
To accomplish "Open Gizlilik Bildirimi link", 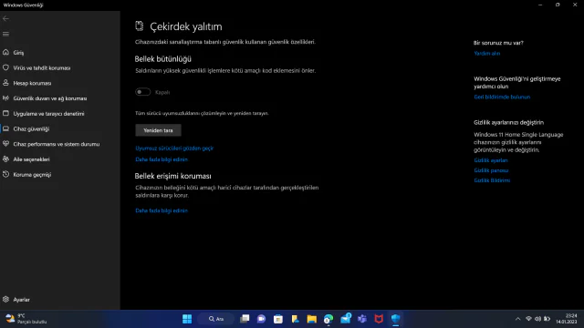I will pyautogui.click(x=492, y=180).
